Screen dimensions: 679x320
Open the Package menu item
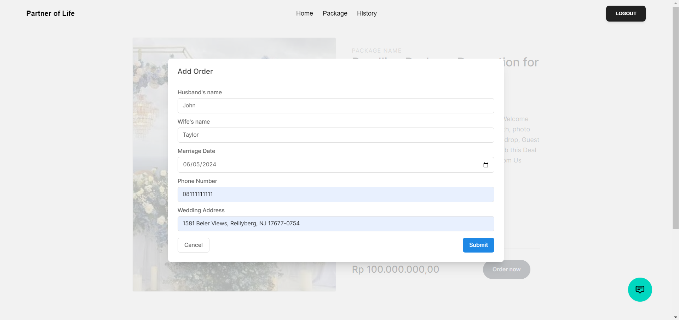tap(335, 13)
